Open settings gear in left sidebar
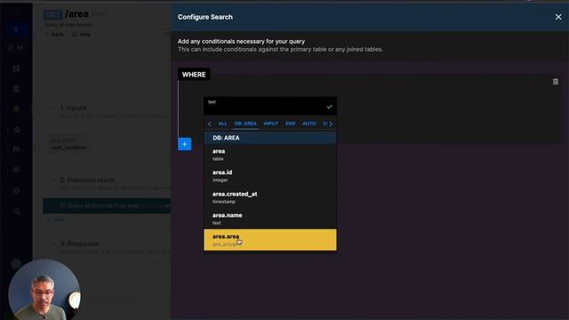 click(16, 190)
